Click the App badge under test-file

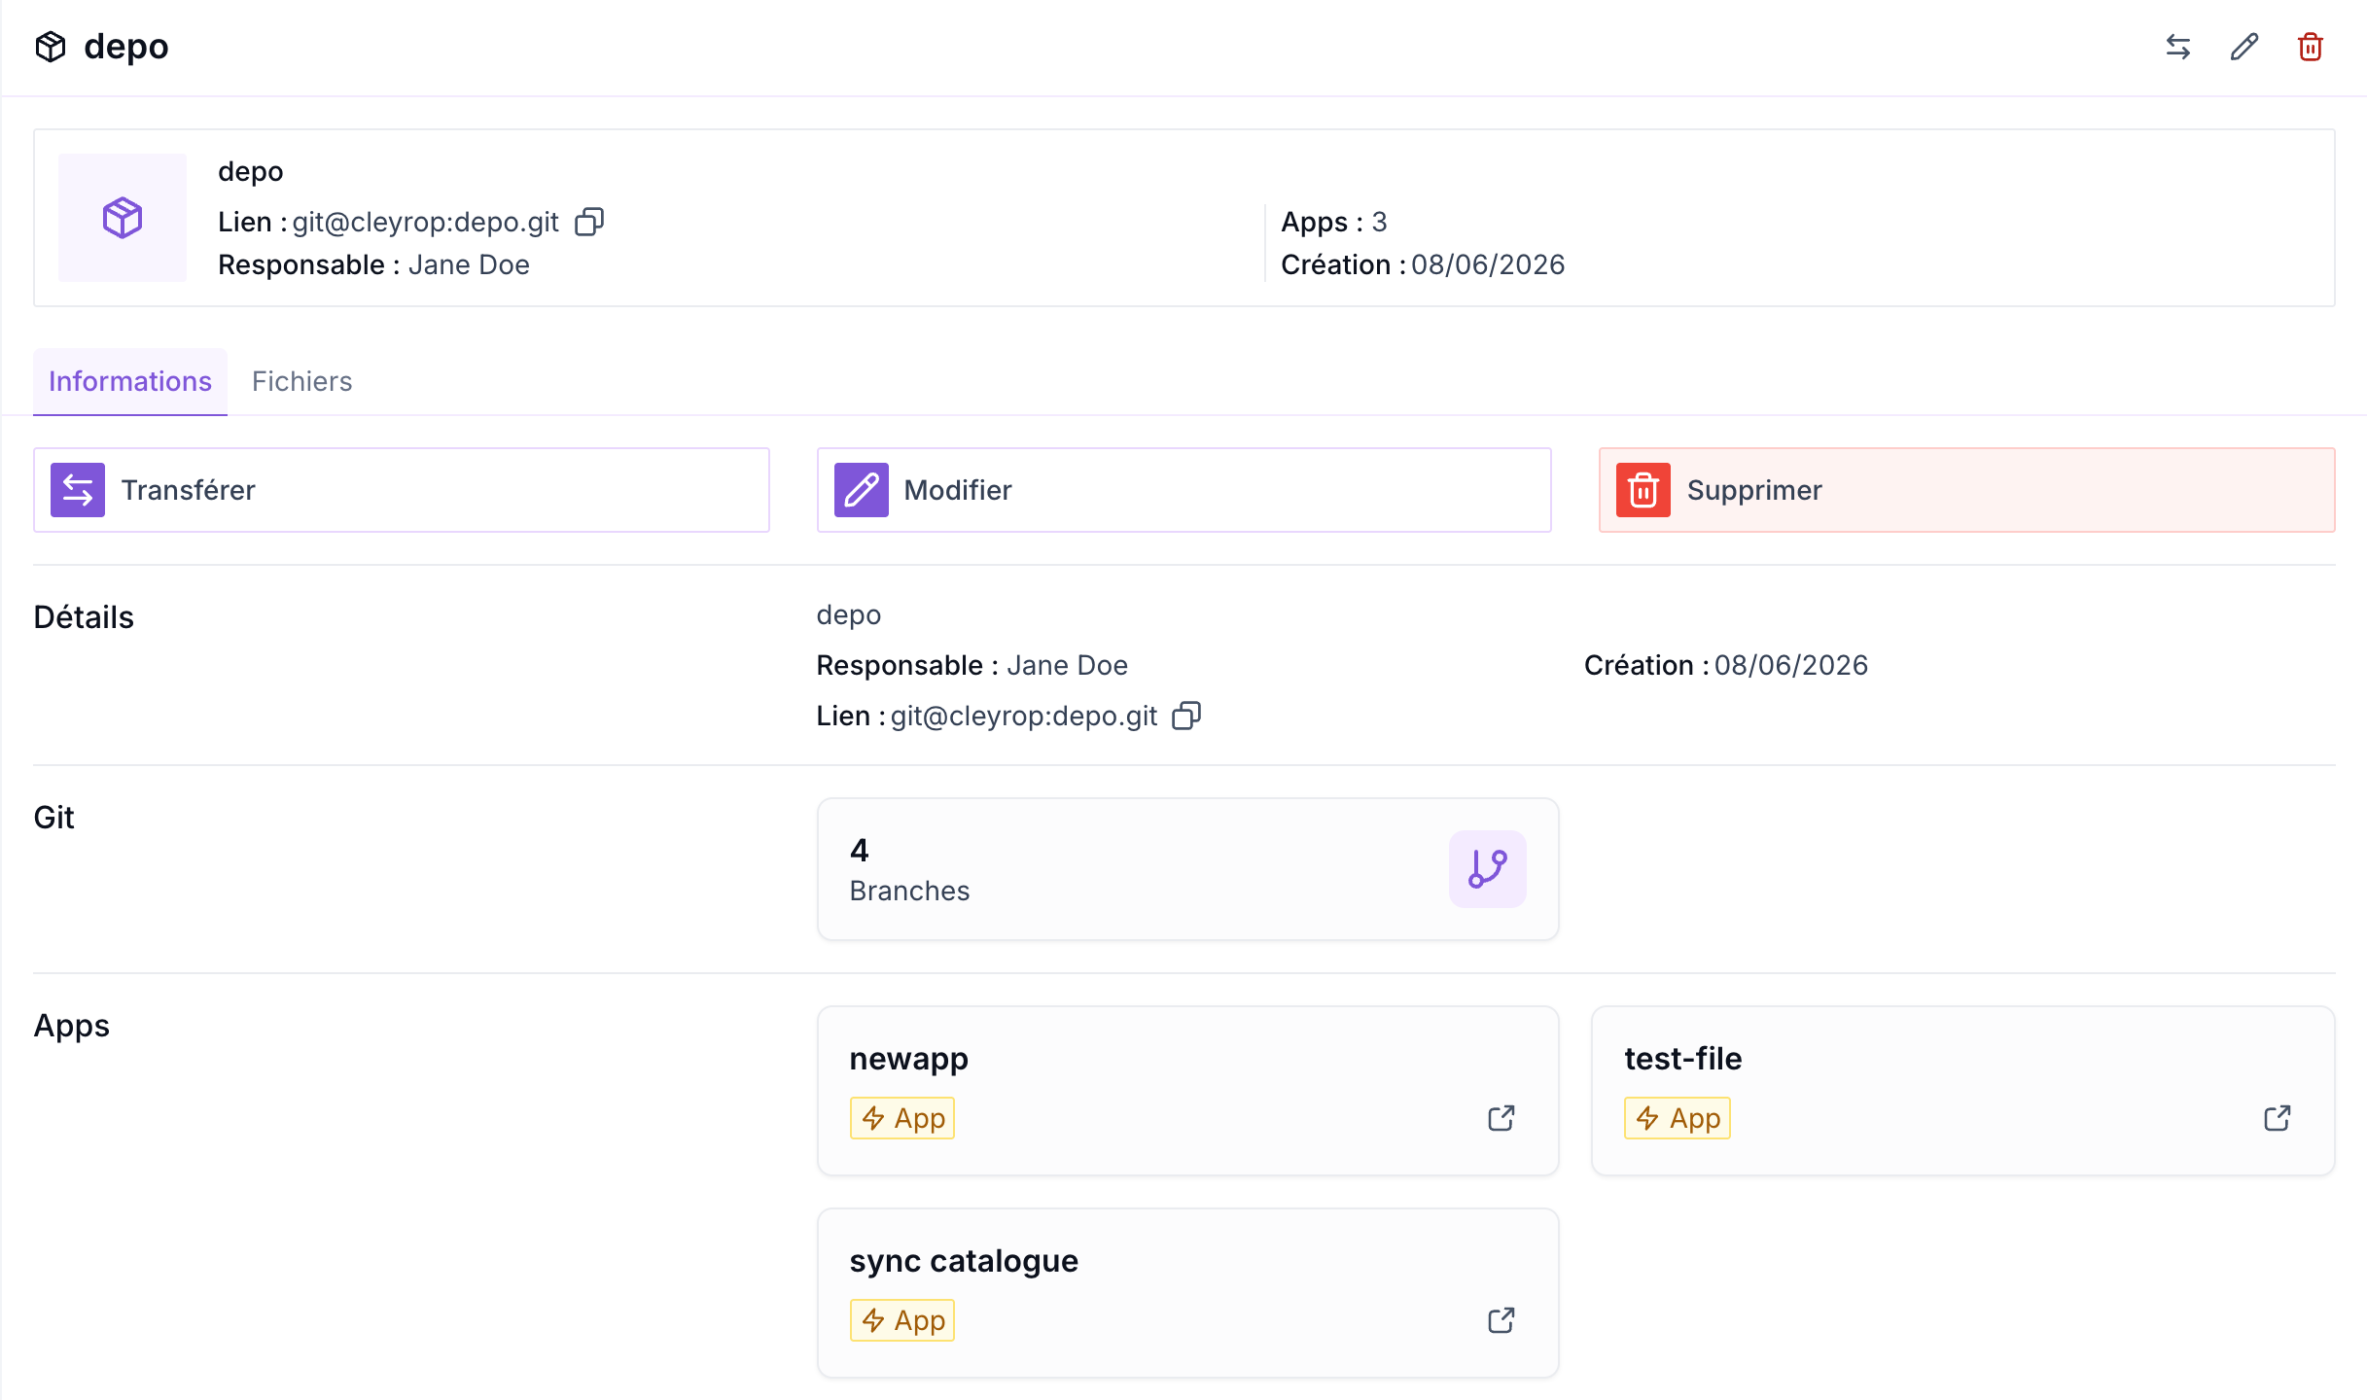pyautogui.click(x=1678, y=1118)
